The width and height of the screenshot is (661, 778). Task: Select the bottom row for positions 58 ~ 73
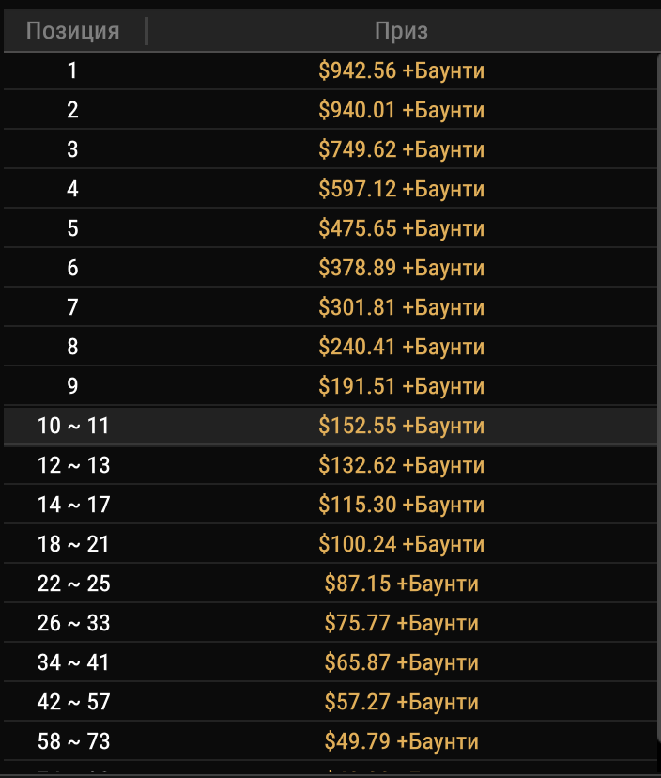[330, 741]
